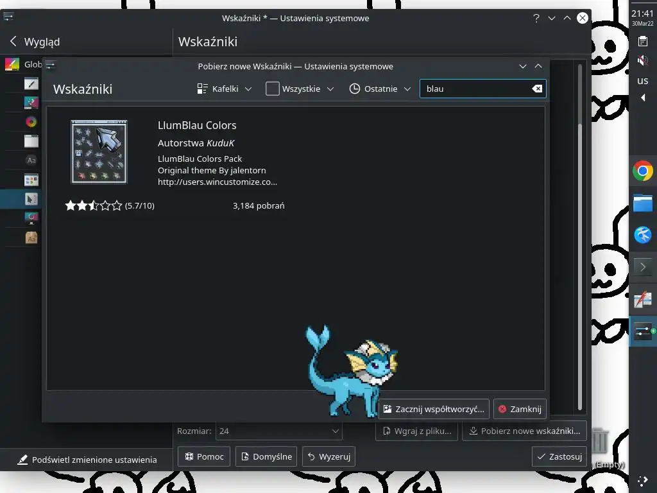The height and width of the screenshot is (493, 657).
Task: Focus the search field containing 'blau'
Action: [x=482, y=89]
